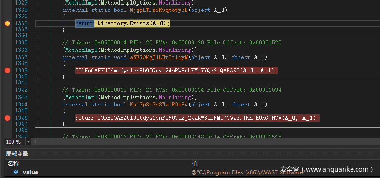Click the Kp1Sp8uSa8Na1ROm84 method name
Screen dimensions: 380x178
click(159, 105)
